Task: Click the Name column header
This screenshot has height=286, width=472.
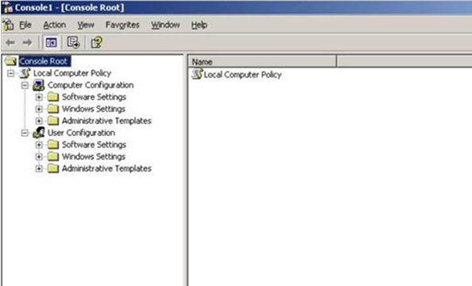Action: click(262, 62)
